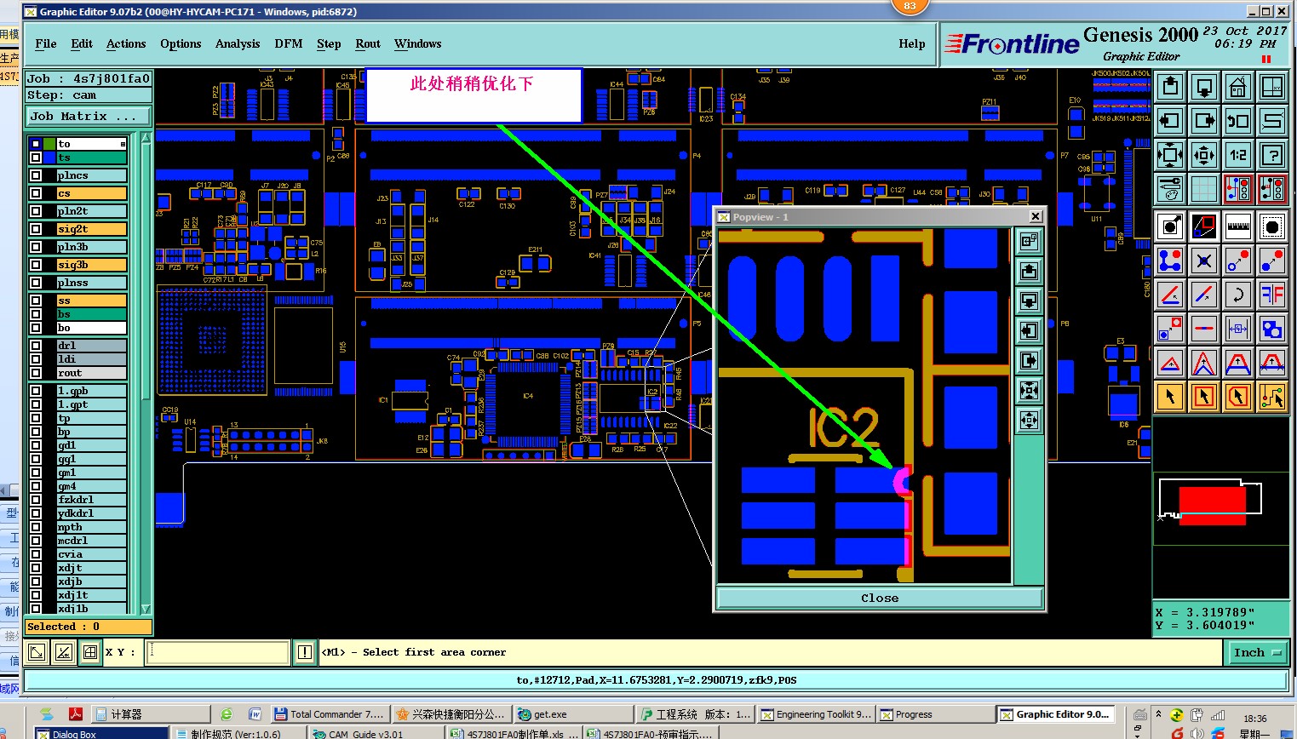Select the rotate feature curved arrow icon
The image size is (1297, 739).
(x=1238, y=295)
